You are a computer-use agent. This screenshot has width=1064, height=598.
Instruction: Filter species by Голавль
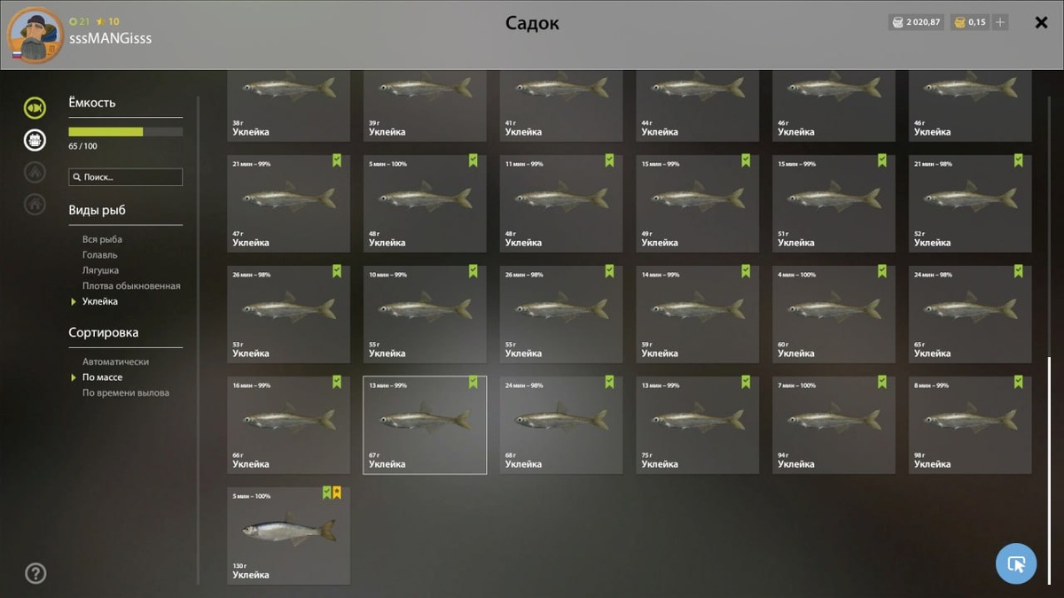click(100, 255)
